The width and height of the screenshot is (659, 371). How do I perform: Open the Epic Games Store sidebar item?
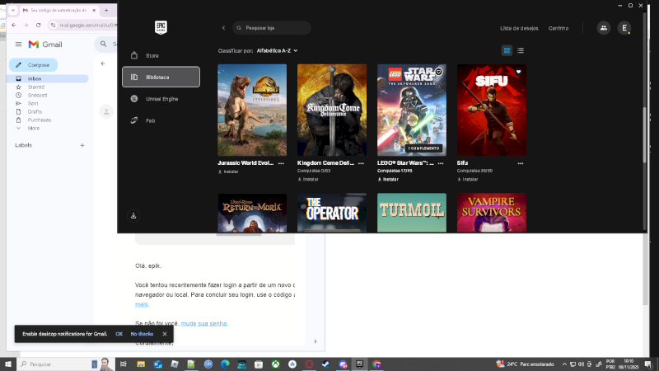pyautogui.click(x=152, y=55)
